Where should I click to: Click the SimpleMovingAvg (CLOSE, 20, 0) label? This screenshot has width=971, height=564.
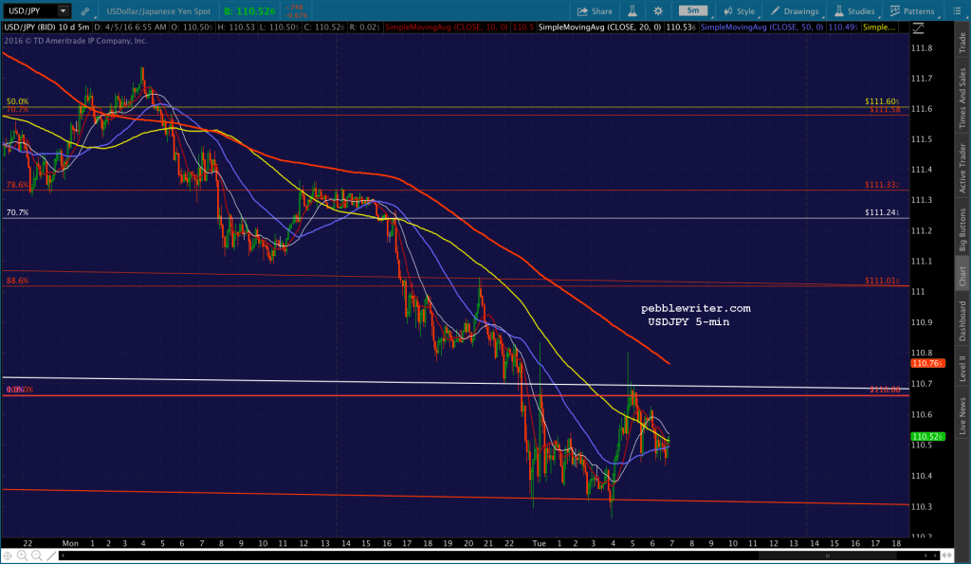tap(599, 27)
